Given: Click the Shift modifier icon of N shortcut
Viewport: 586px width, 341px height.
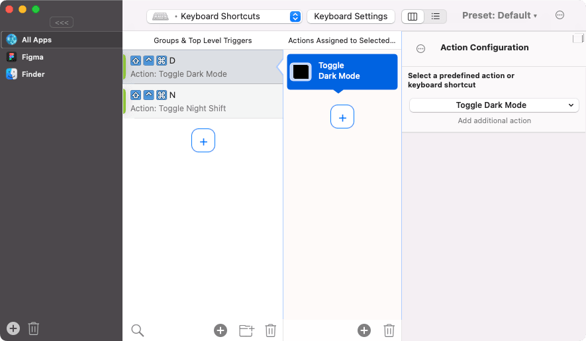Looking at the screenshot, I should pyautogui.click(x=136, y=95).
